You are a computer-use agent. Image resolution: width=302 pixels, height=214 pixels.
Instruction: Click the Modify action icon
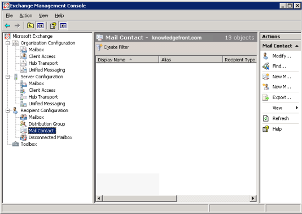266,56
